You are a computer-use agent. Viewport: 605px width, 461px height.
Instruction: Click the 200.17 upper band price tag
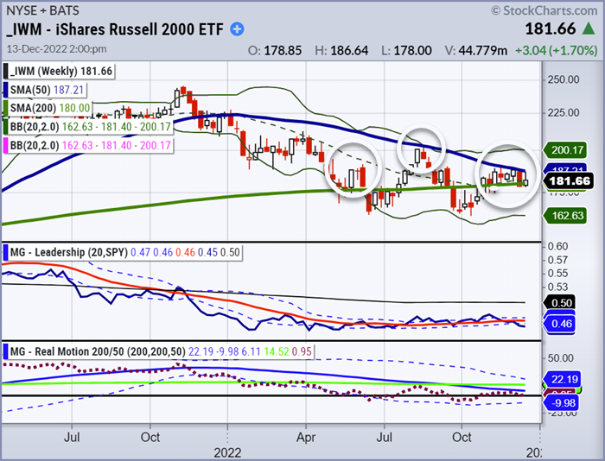565,150
